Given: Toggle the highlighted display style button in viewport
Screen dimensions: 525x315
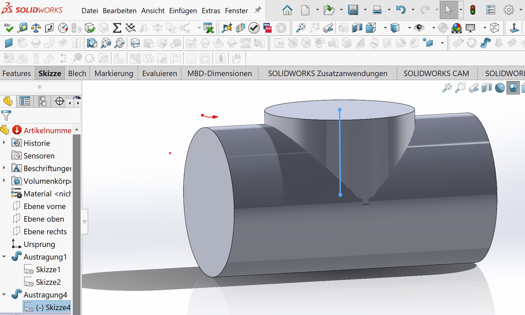Looking at the screenshot, I should pos(513,88).
